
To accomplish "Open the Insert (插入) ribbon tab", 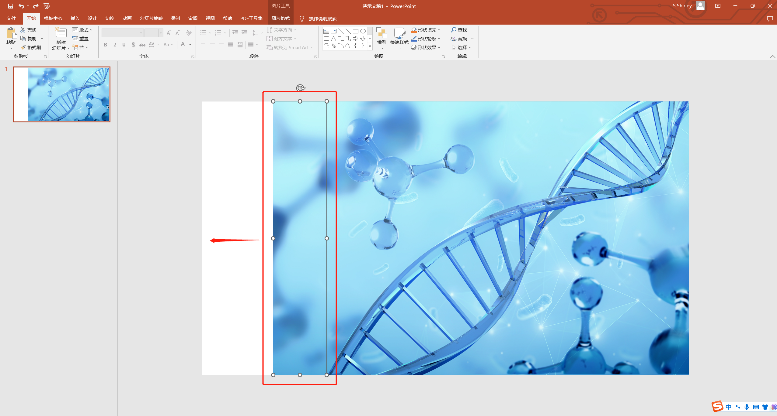I will 75,19.
